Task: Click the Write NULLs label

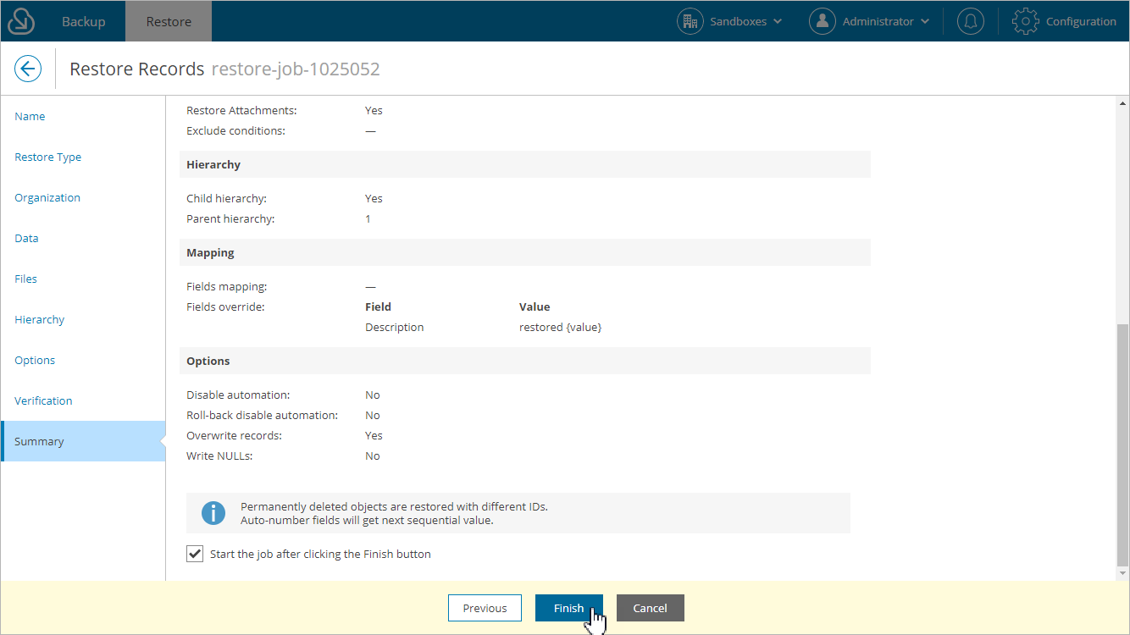Action: pos(219,456)
